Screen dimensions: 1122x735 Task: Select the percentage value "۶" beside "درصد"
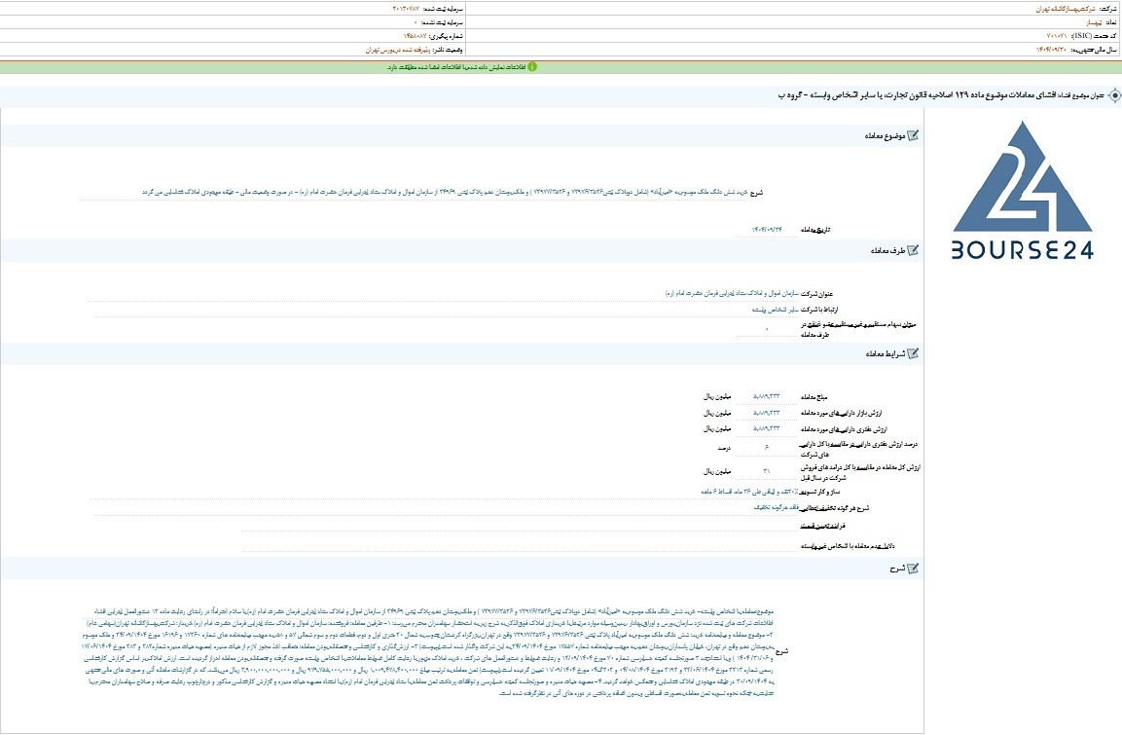pos(767,447)
